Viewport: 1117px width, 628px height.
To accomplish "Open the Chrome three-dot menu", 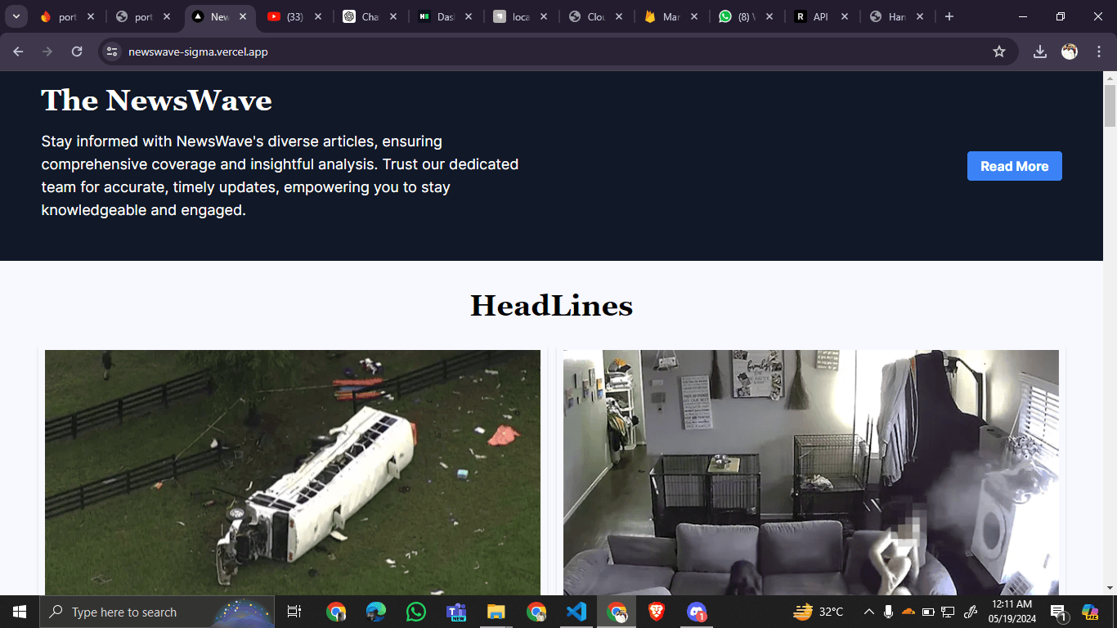I will pos(1097,52).
